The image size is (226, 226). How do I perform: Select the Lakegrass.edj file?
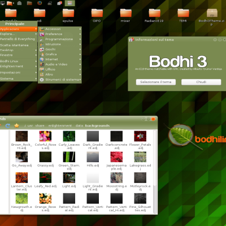[x=140, y=161]
